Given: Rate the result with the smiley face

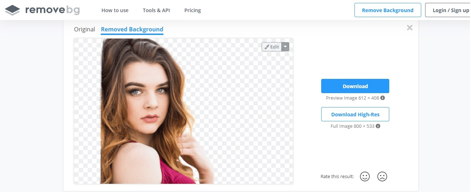Looking at the screenshot, I should coord(365,176).
